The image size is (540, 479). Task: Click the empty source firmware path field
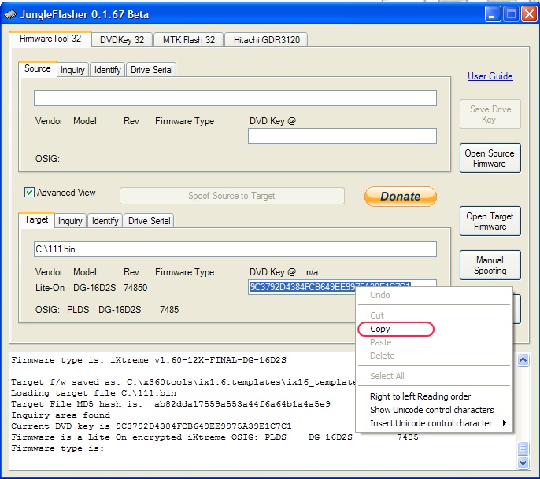coord(235,98)
